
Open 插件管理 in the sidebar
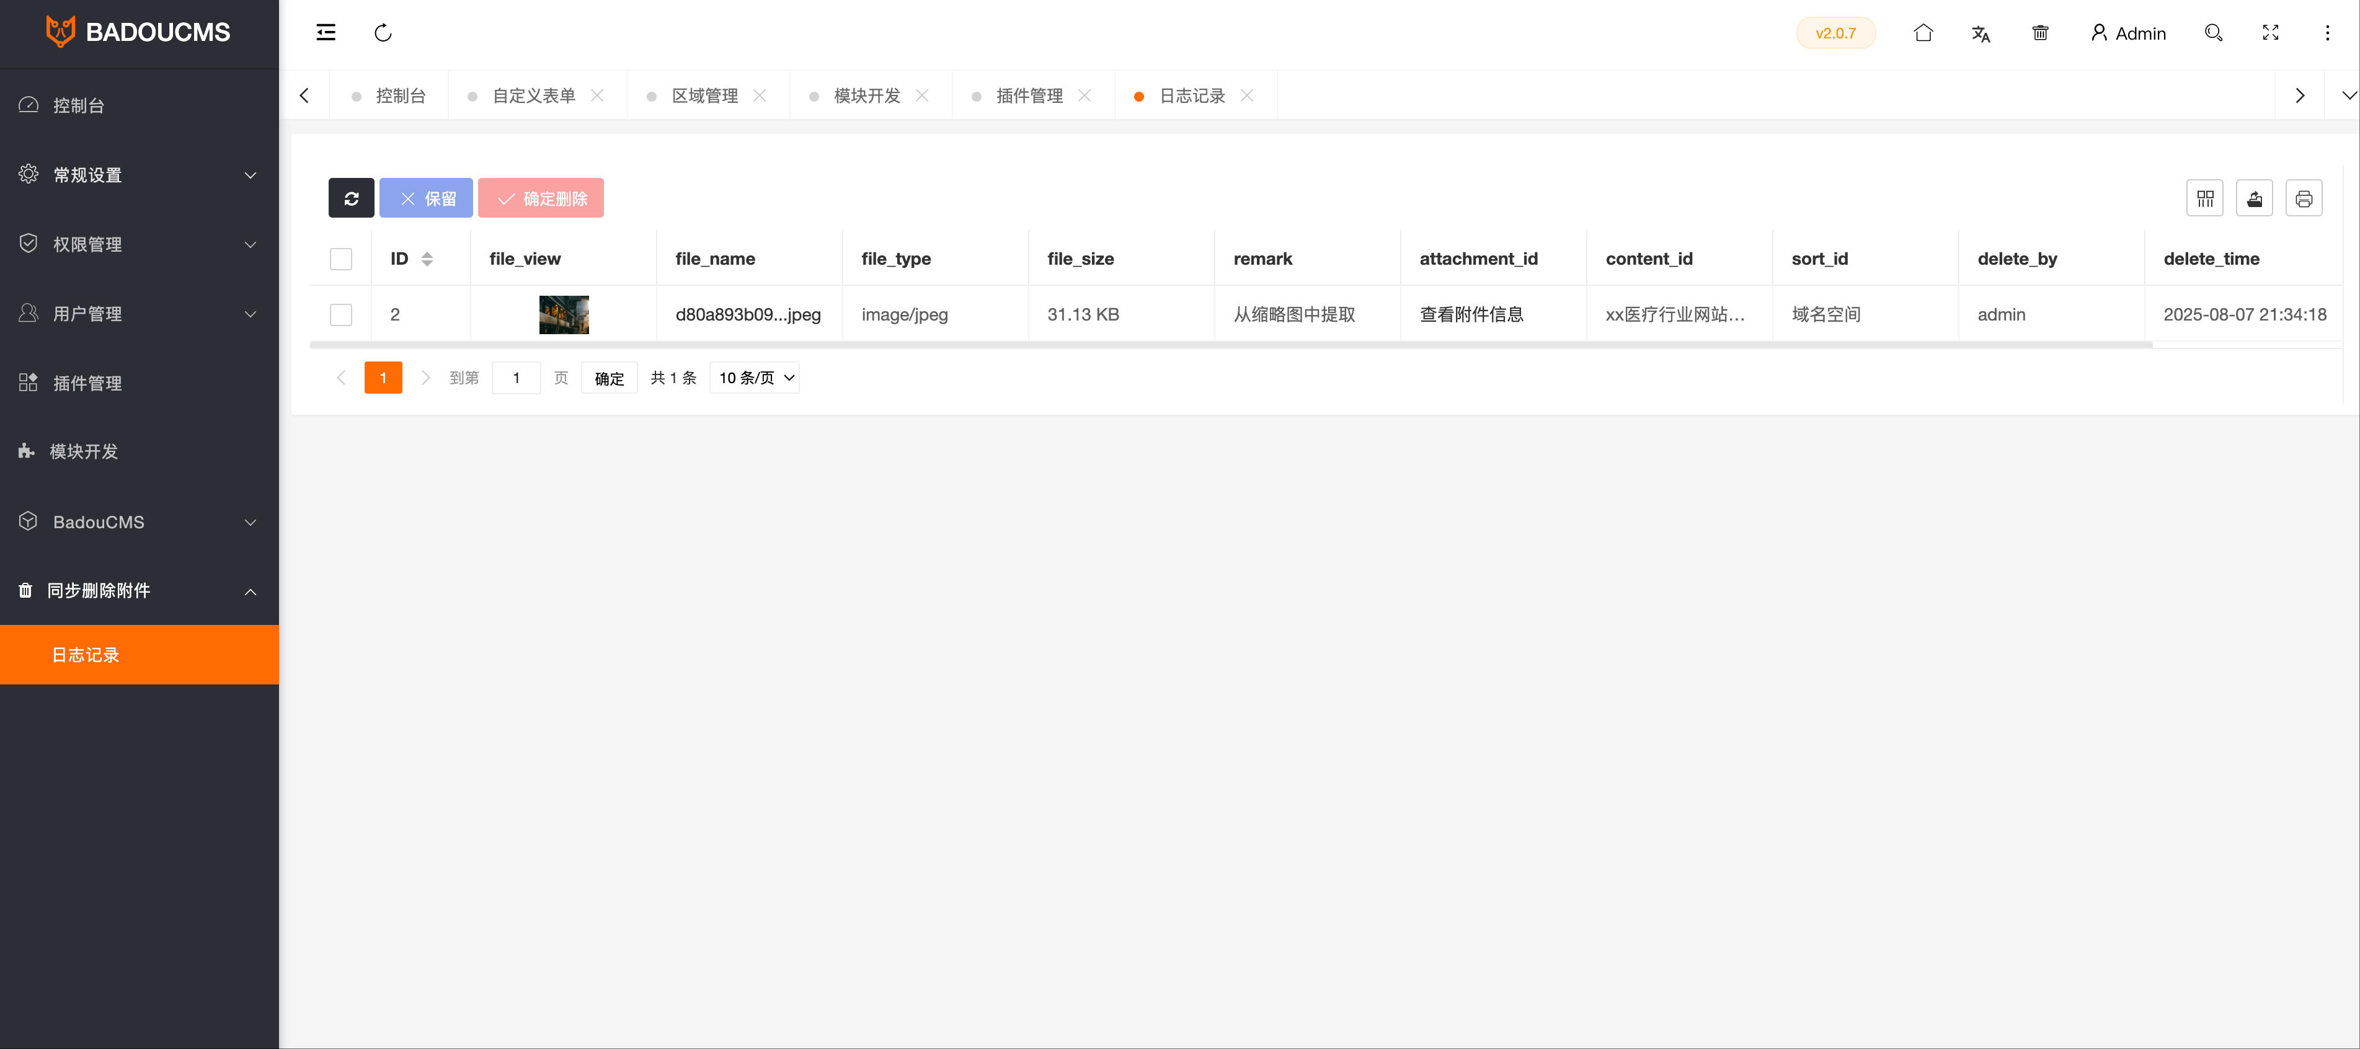[88, 383]
